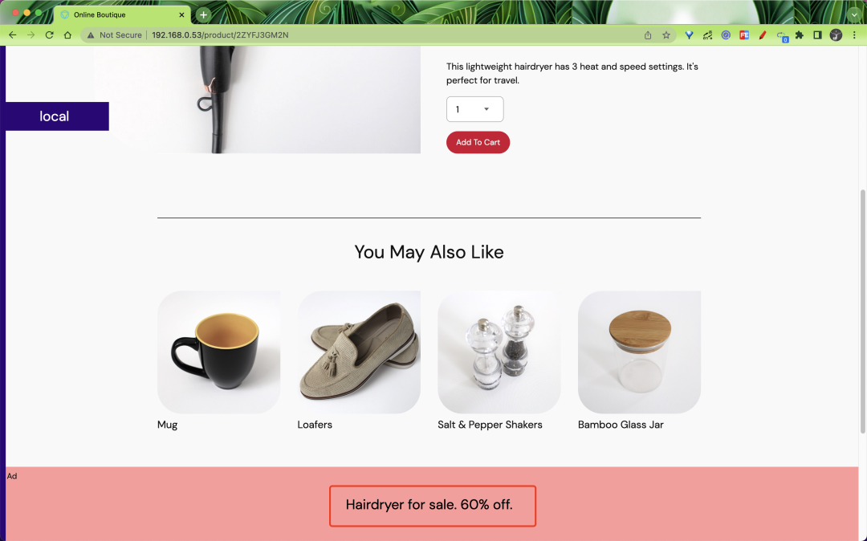Click the Not Secure warning icon
The height and width of the screenshot is (541, 867).
tap(91, 35)
